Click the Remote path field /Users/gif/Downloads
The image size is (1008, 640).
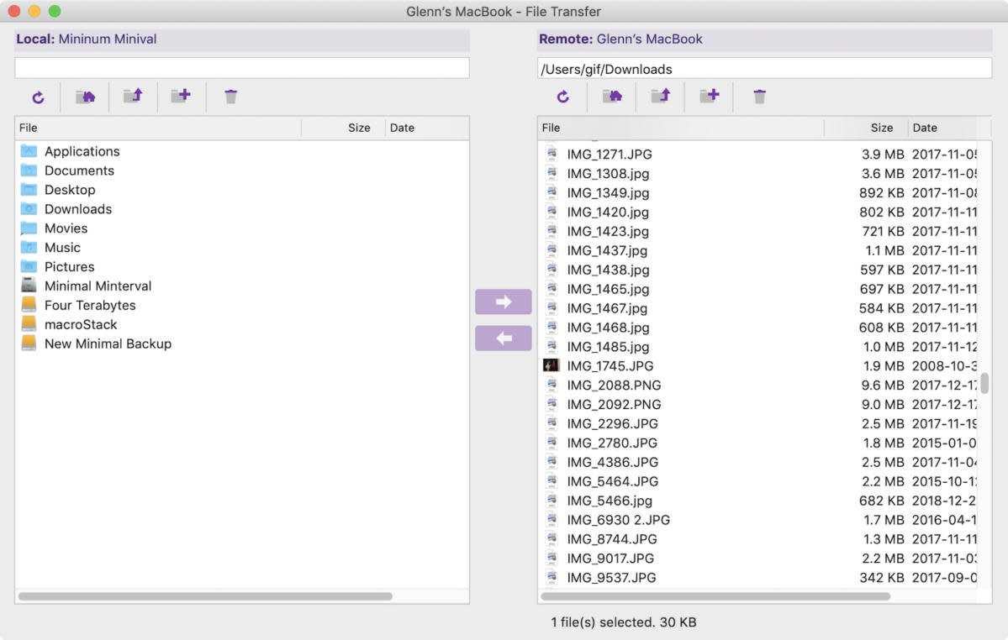click(764, 68)
